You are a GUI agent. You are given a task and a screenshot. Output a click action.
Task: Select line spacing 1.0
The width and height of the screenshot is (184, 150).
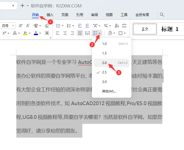(x=112, y=44)
